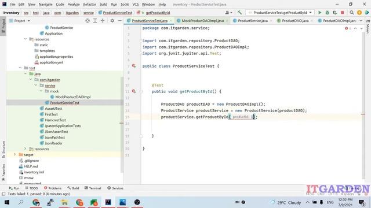Image resolution: width=371 pixels, height=208 pixels.
Task: Close the ProductServiceTest.java tab
Action: [170, 21]
